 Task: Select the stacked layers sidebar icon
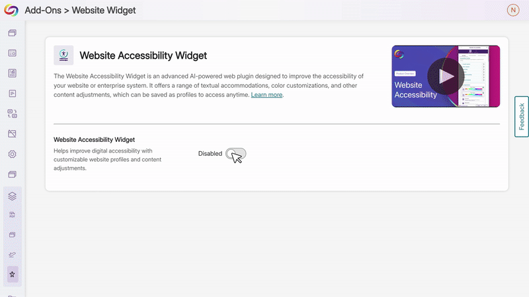click(12, 196)
